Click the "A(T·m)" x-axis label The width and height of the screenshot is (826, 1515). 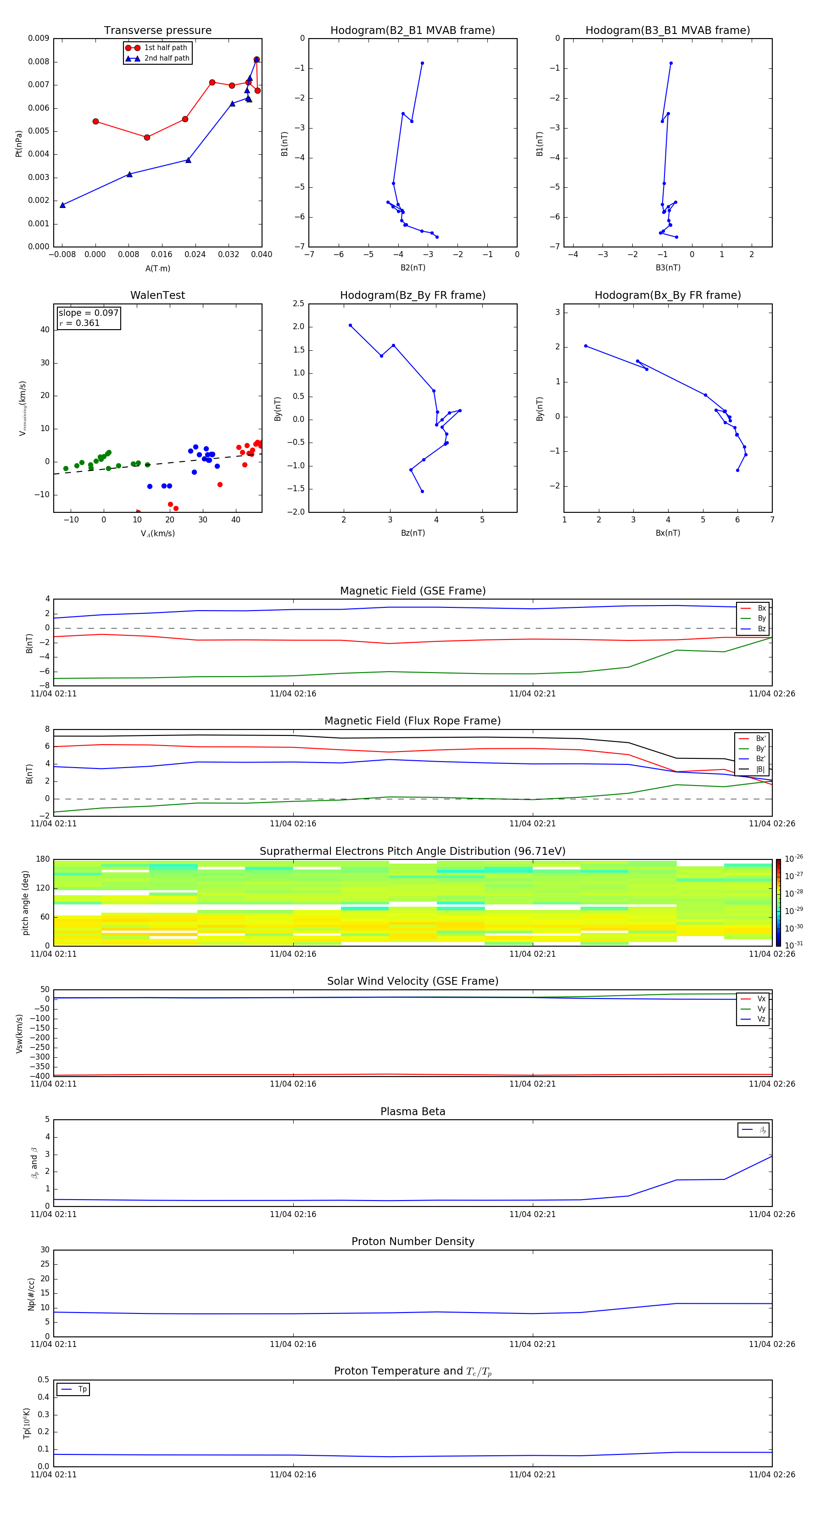tap(157, 268)
